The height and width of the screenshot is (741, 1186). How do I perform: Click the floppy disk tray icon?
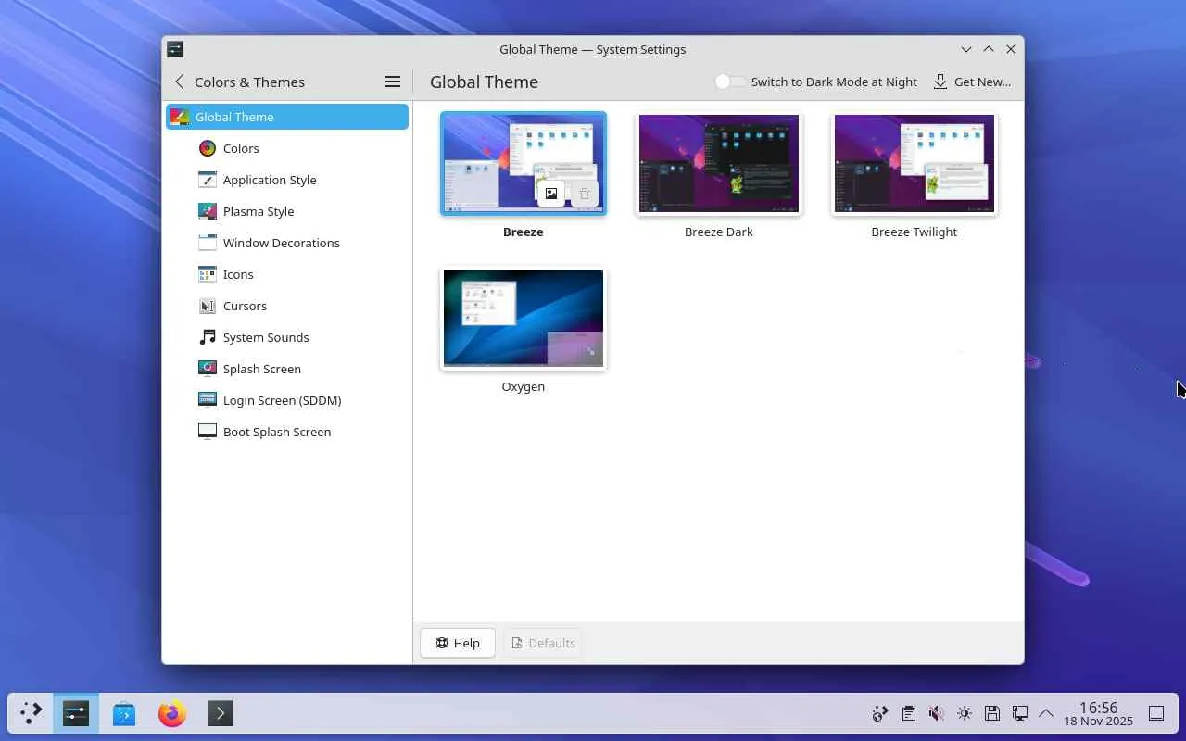[992, 713]
